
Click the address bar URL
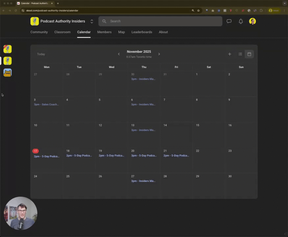click(52, 11)
